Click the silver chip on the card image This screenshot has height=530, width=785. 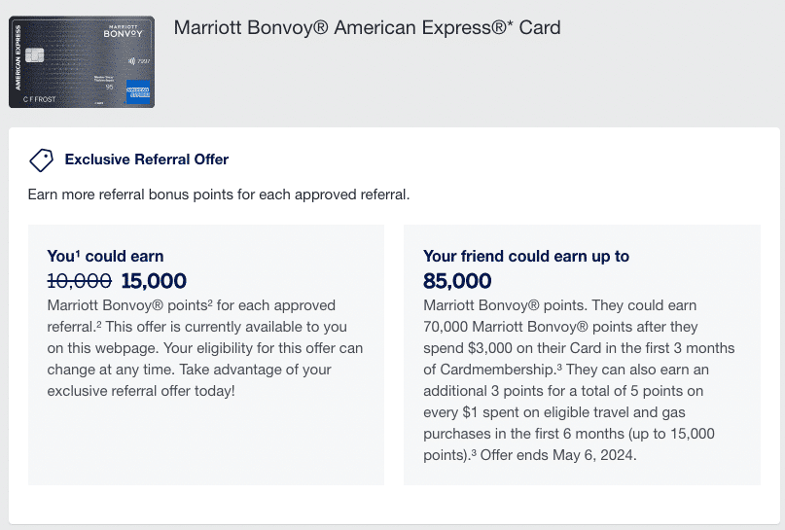pyautogui.click(x=35, y=55)
